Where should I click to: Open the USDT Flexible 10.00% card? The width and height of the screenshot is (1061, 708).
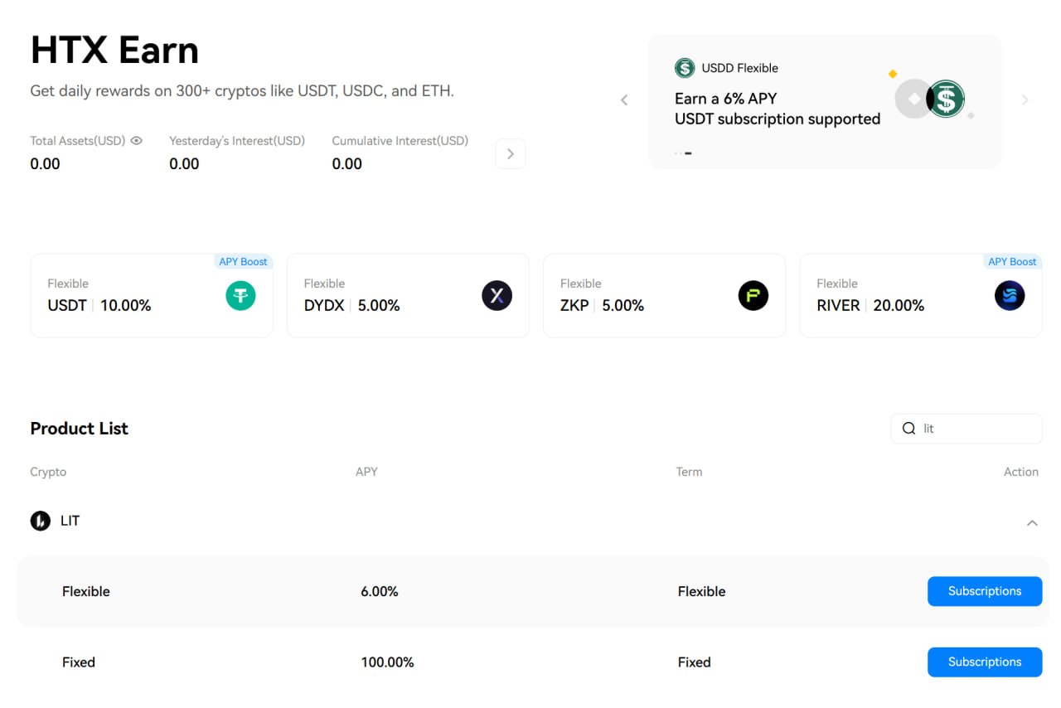(124, 296)
